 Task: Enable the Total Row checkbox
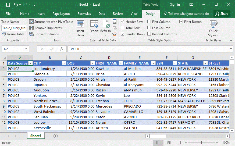coord(123,28)
